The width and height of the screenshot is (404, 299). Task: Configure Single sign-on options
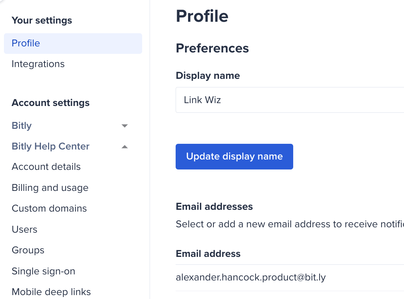pyautogui.click(x=43, y=271)
